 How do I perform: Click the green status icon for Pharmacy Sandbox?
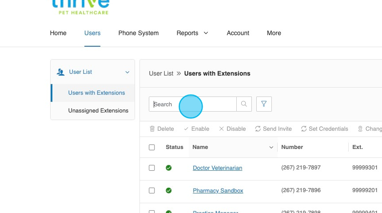[168, 190]
